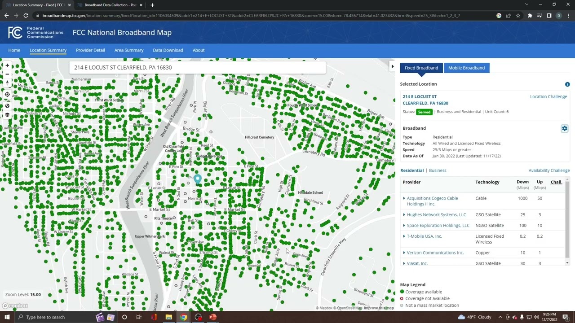The width and height of the screenshot is (575, 323).
Task: Click Chall. column header
Action: 556,182
